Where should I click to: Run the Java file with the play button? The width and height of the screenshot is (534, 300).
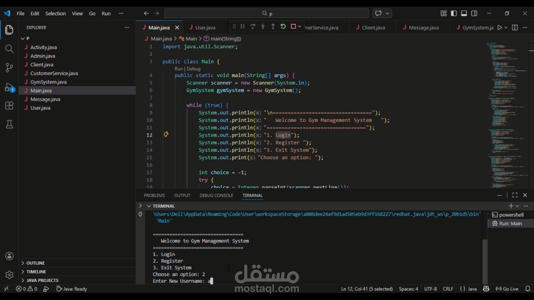pyautogui.click(x=499, y=28)
